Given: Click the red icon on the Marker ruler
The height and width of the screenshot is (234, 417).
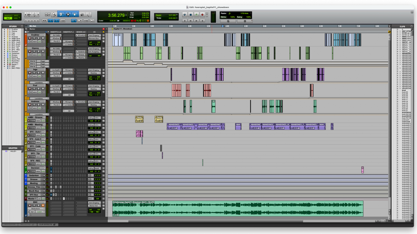Looking at the screenshot, I should pos(104,29).
